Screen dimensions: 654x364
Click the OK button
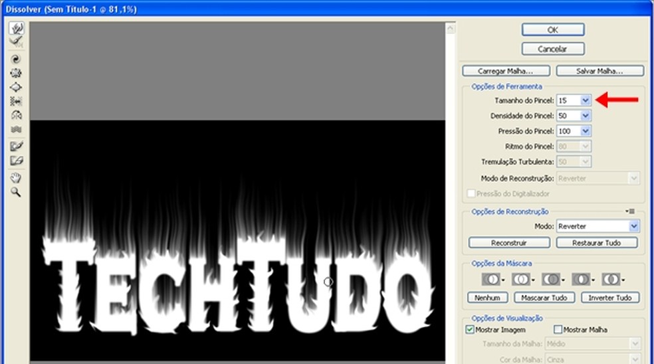click(553, 30)
